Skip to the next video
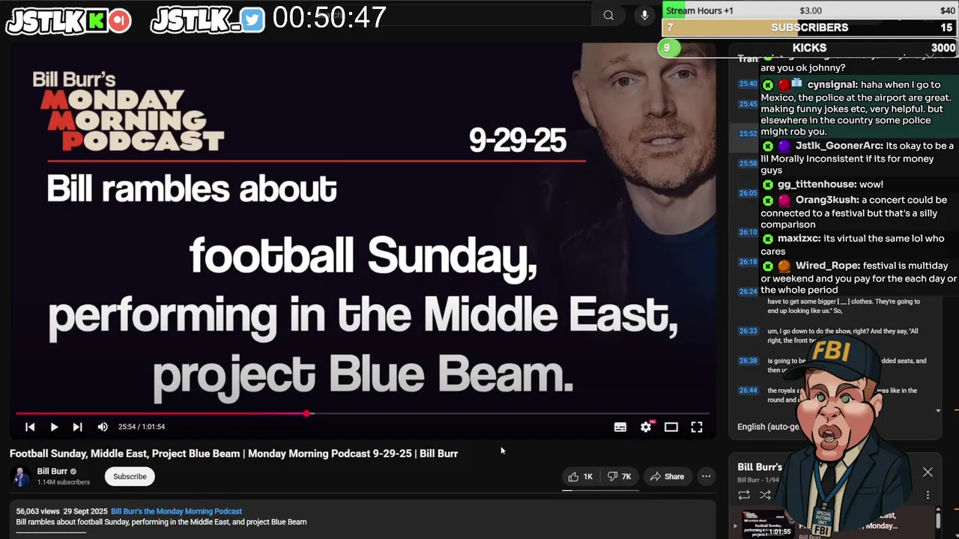This screenshot has height=539, width=959. [77, 427]
